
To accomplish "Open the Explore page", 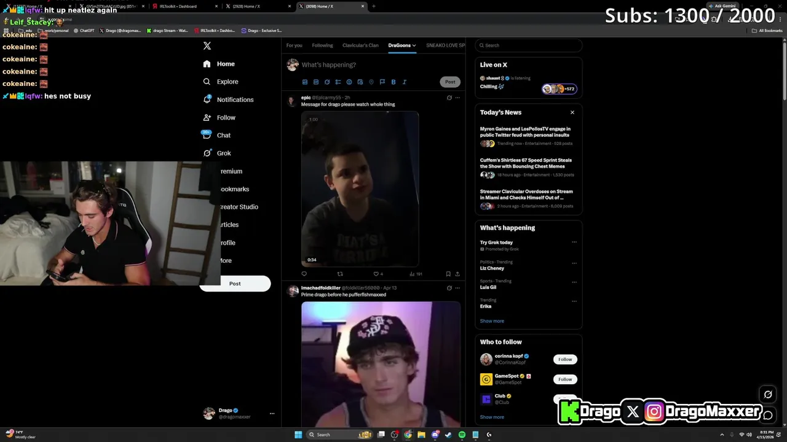I will [x=220, y=82].
